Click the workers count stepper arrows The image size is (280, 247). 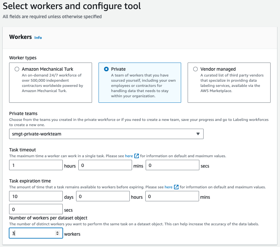(58, 233)
